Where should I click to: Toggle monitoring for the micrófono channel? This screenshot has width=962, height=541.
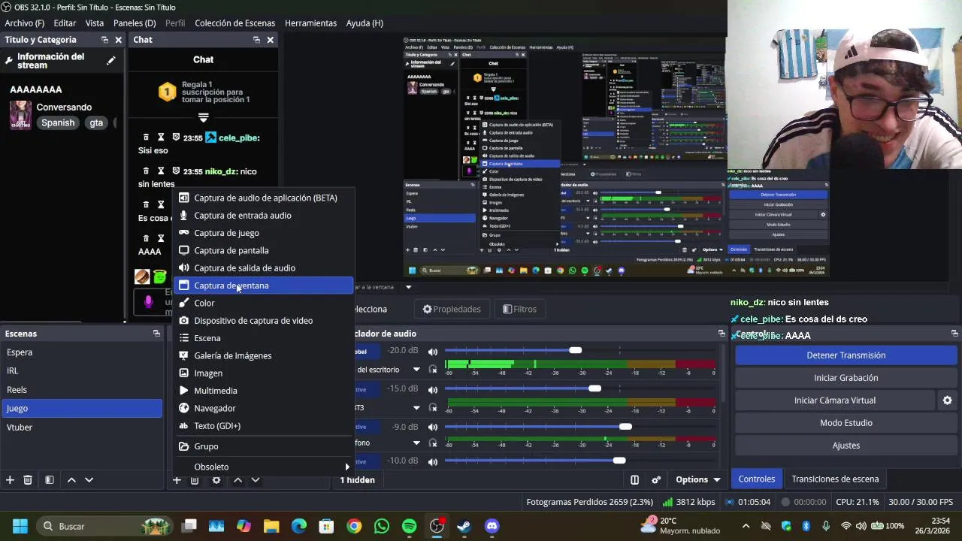coord(433,443)
